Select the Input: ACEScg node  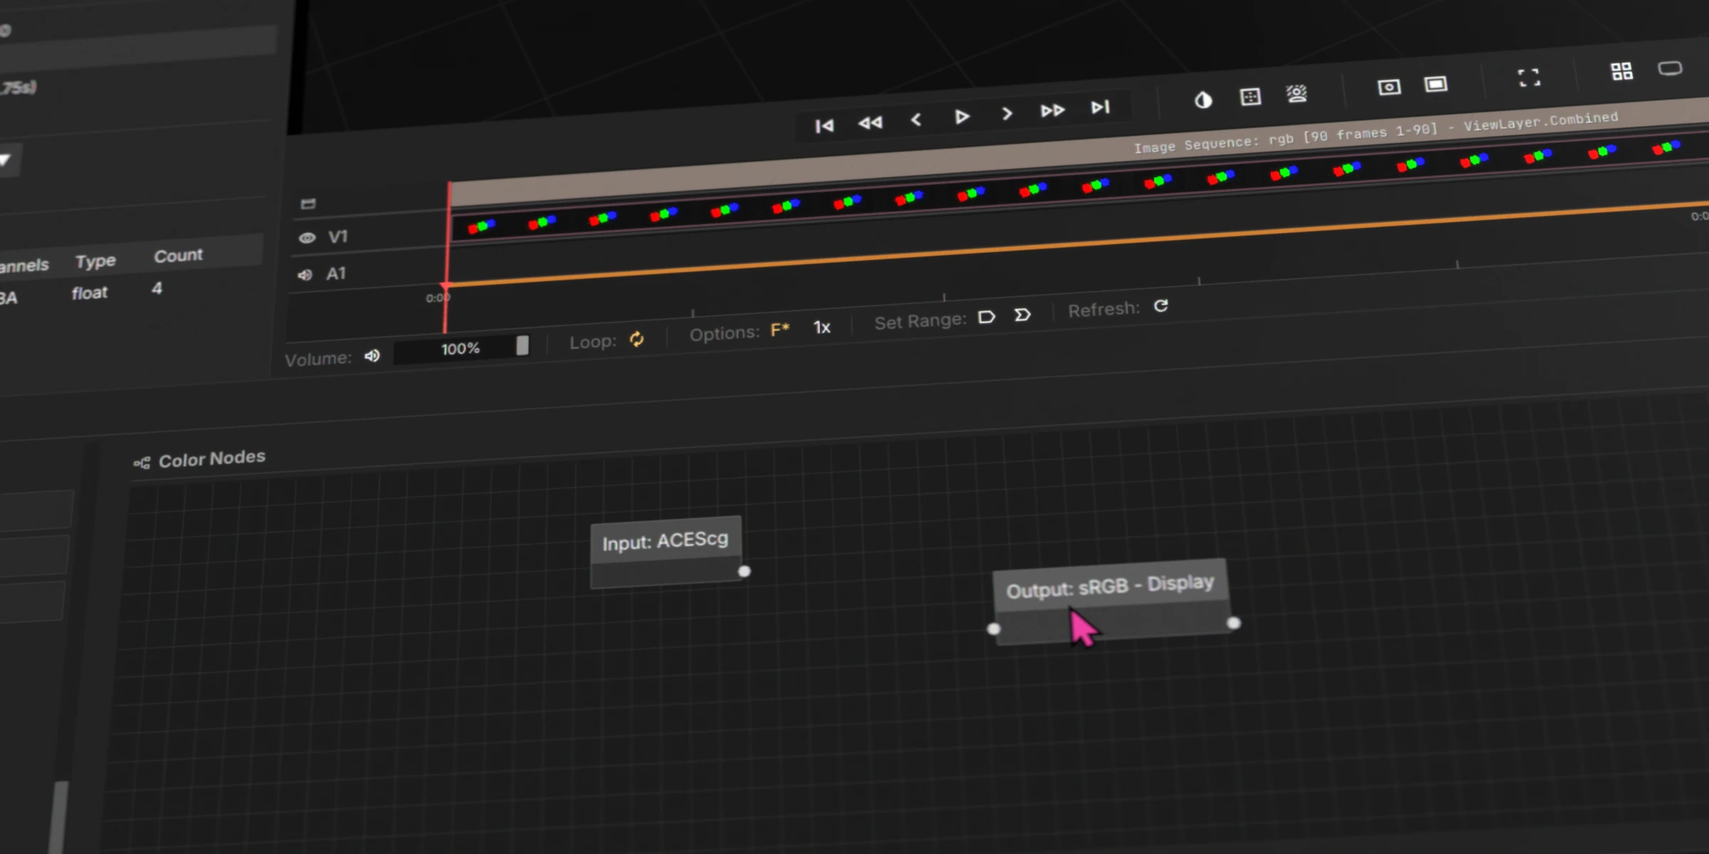click(x=665, y=542)
